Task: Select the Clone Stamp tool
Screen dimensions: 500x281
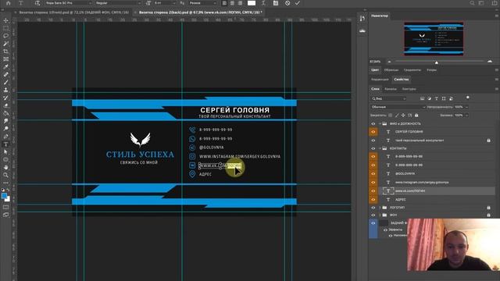Action: [5, 91]
